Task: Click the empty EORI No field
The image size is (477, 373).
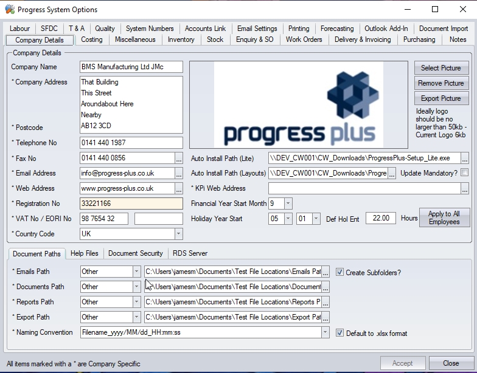Action: pos(158,219)
